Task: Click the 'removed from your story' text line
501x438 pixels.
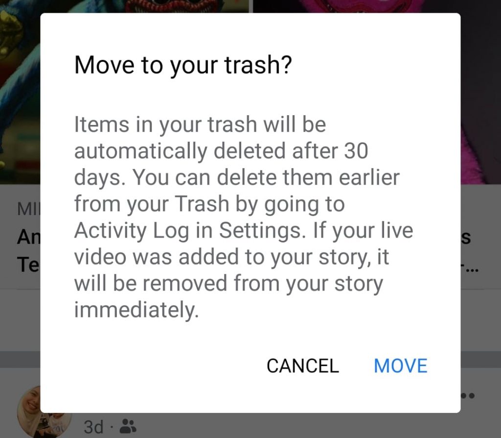Action: (228, 284)
